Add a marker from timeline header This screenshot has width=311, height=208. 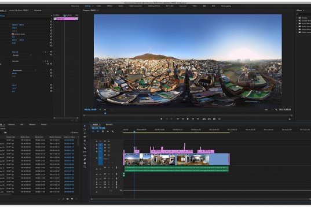coord(108,132)
